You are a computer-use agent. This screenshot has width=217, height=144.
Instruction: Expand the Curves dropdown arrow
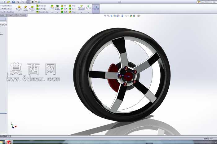click(88, 12)
